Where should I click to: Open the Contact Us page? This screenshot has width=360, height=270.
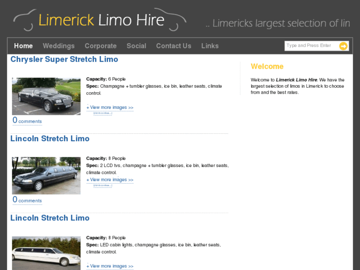click(174, 46)
